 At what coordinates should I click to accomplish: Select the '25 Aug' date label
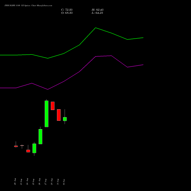click(33, 182)
